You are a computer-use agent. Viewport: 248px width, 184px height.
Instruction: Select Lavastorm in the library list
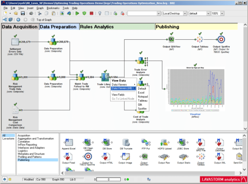[x=9, y=139]
